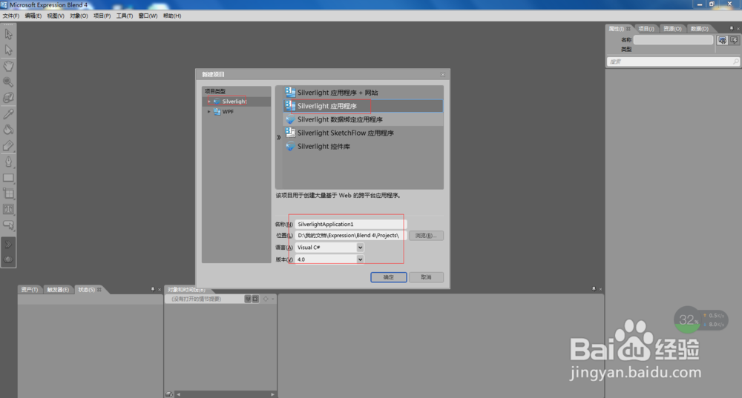Select the TextBlock text tool

(x=8, y=209)
